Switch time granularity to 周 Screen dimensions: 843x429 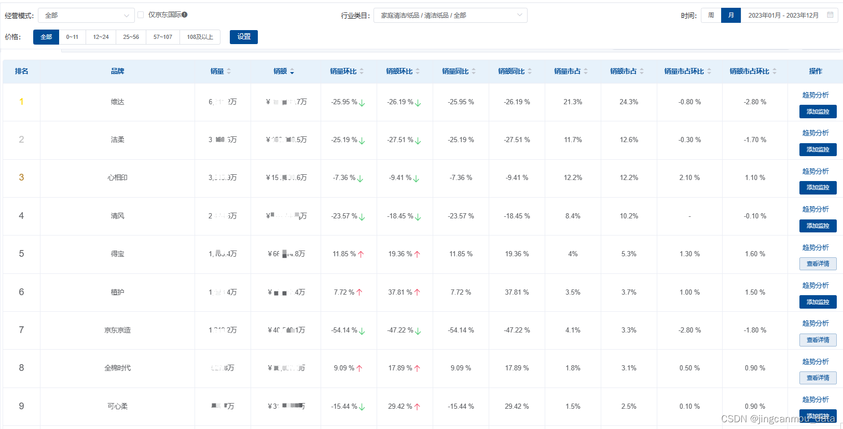[x=711, y=15]
